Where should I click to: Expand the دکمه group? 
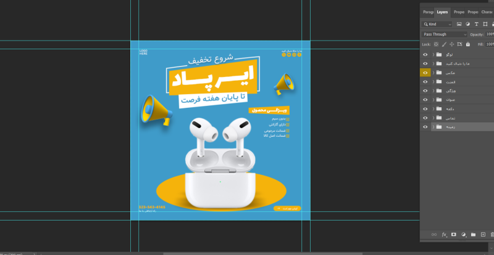click(433, 109)
